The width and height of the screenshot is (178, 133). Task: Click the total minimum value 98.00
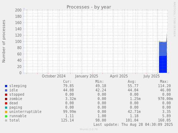[x=101, y=120]
